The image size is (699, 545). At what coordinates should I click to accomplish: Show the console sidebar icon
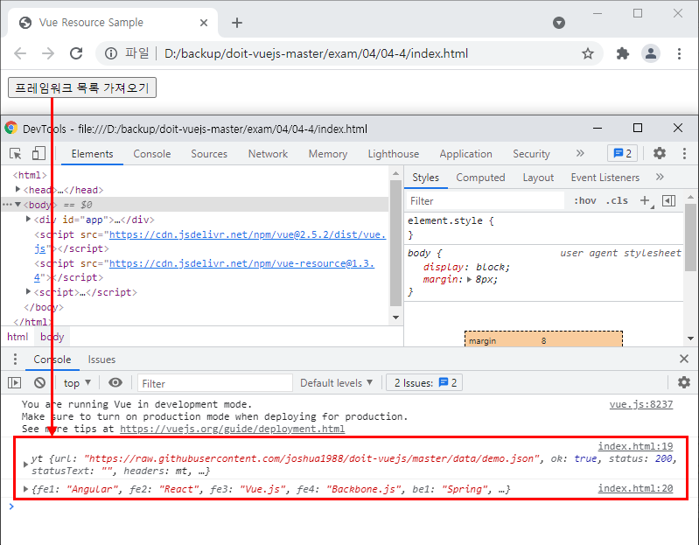click(15, 383)
